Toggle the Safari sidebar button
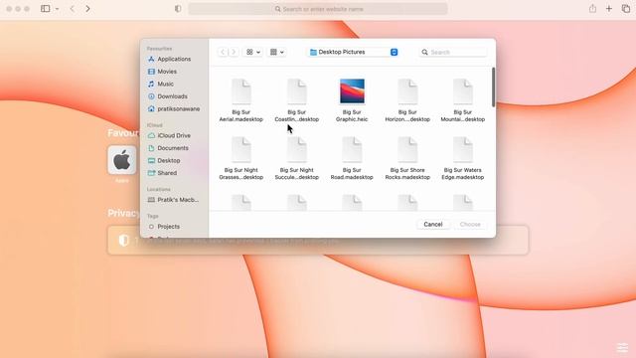 coord(46,9)
